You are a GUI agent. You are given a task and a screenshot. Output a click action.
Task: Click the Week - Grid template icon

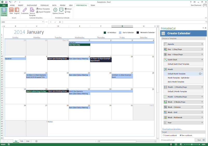pos(165,112)
